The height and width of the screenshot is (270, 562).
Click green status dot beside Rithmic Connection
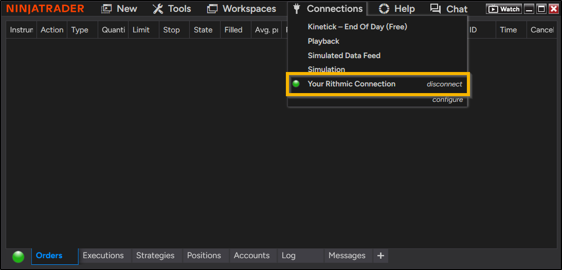coord(296,84)
